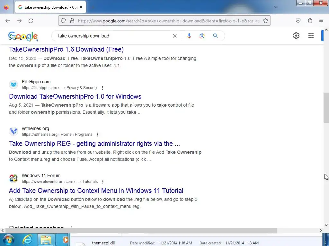This screenshot has width=329, height=246.
Task: View site info via padlock icon
Action: tap(72, 21)
